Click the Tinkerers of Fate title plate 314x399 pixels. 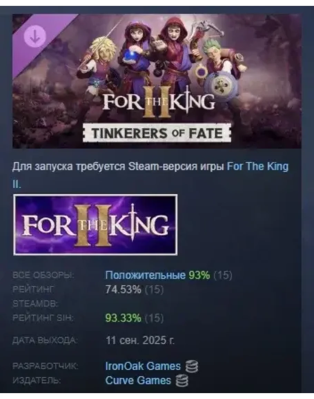tap(157, 133)
